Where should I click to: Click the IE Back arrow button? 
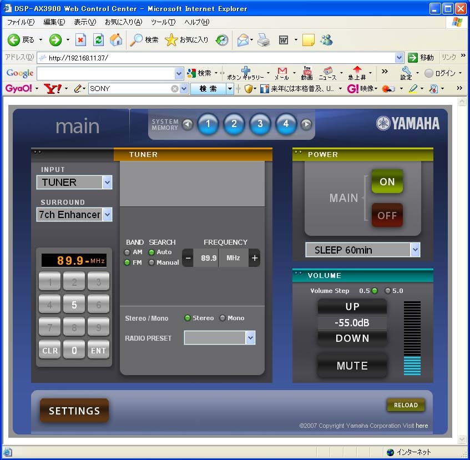(x=13, y=40)
